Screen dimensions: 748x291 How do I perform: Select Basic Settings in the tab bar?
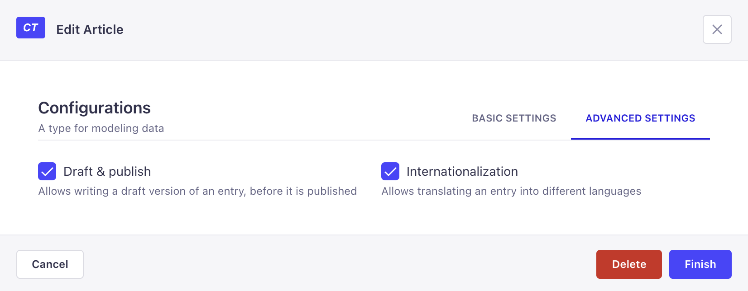pyautogui.click(x=514, y=118)
